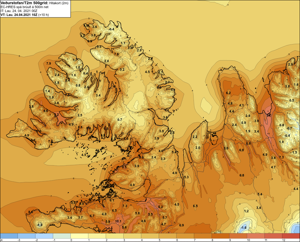Click the 'VT: Lau. 24.04.2021 10Z' valid time

click(x=19, y=15)
